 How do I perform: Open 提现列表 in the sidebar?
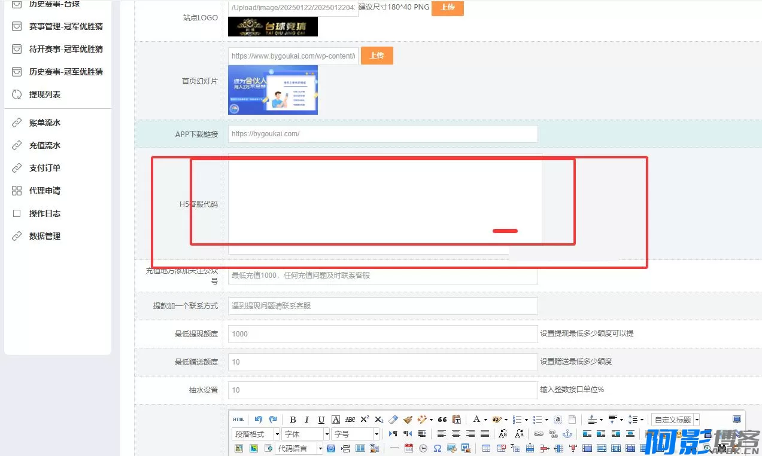click(45, 94)
